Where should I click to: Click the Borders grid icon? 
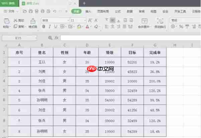coord(62,26)
